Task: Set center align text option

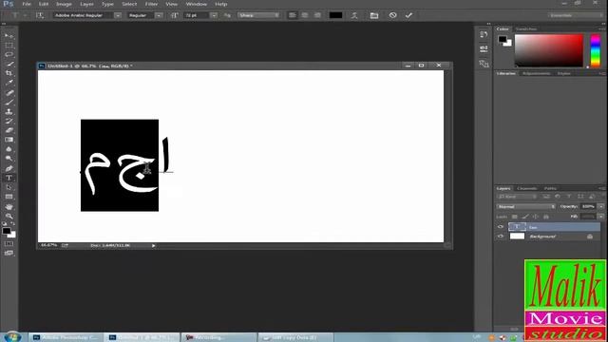Action: click(x=305, y=15)
